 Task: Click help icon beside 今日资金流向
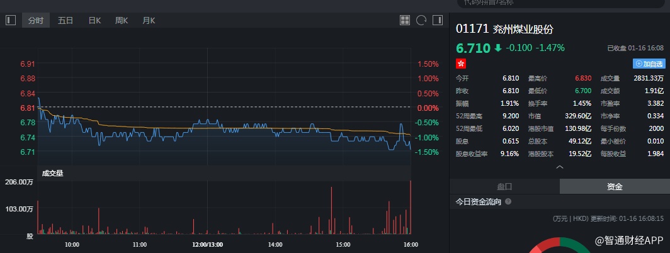508,202
